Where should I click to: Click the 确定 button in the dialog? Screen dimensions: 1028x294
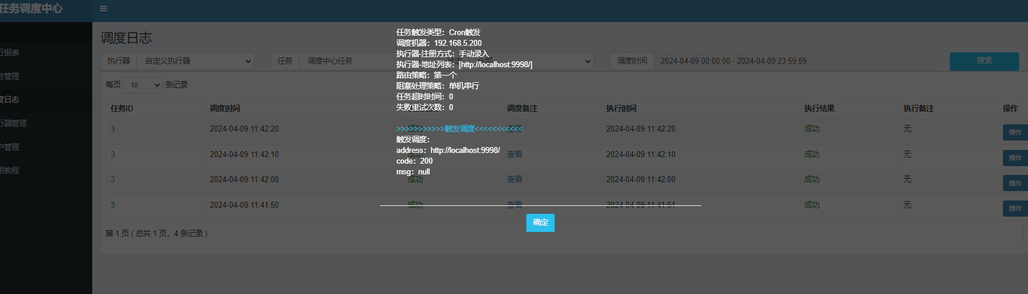point(540,223)
